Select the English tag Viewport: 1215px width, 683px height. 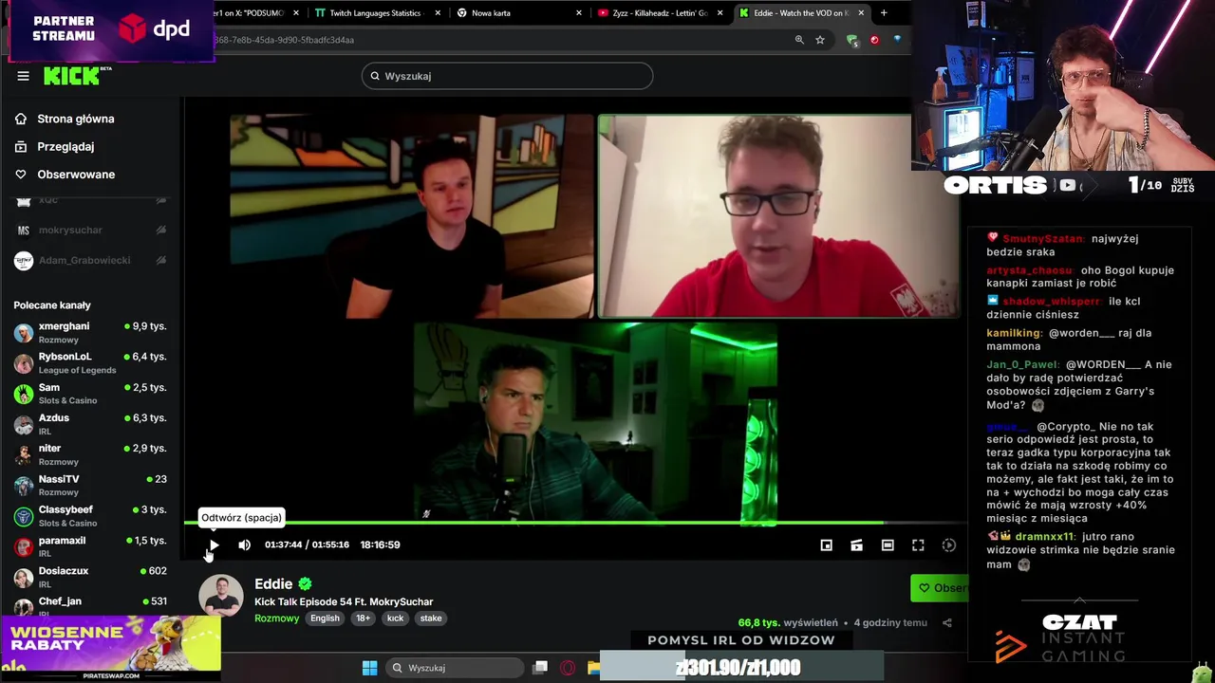[325, 618]
